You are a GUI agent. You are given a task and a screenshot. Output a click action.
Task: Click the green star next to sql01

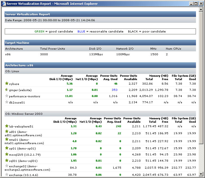pyautogui.click(x=7, y=160)
